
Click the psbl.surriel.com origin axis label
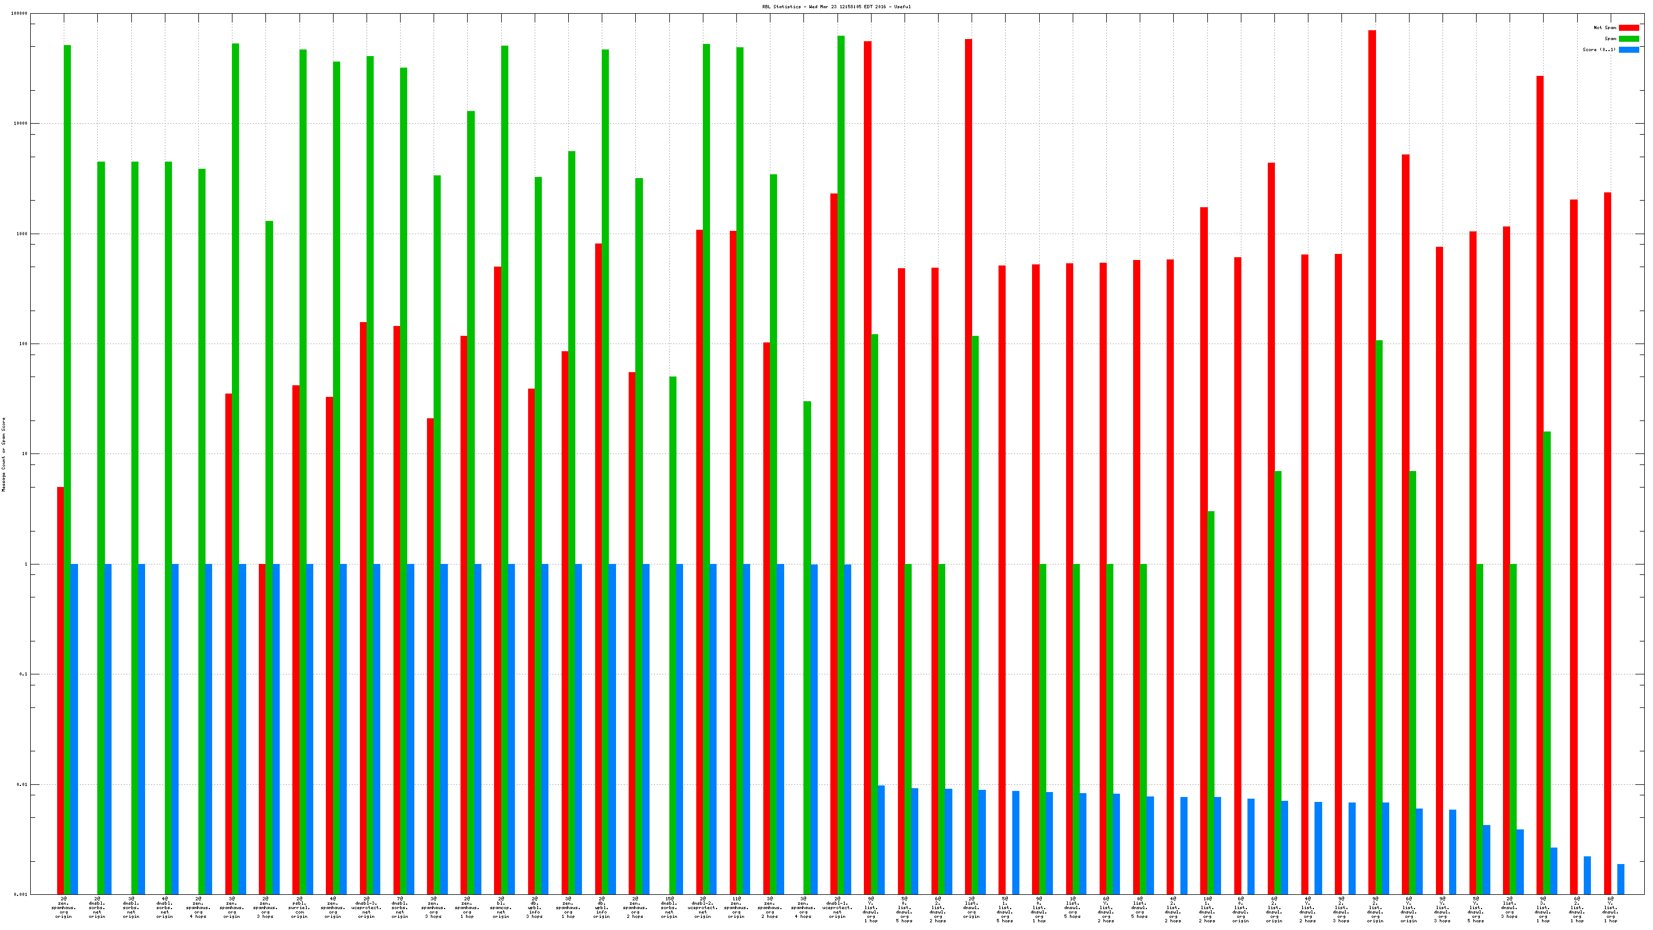coord(299,907)
